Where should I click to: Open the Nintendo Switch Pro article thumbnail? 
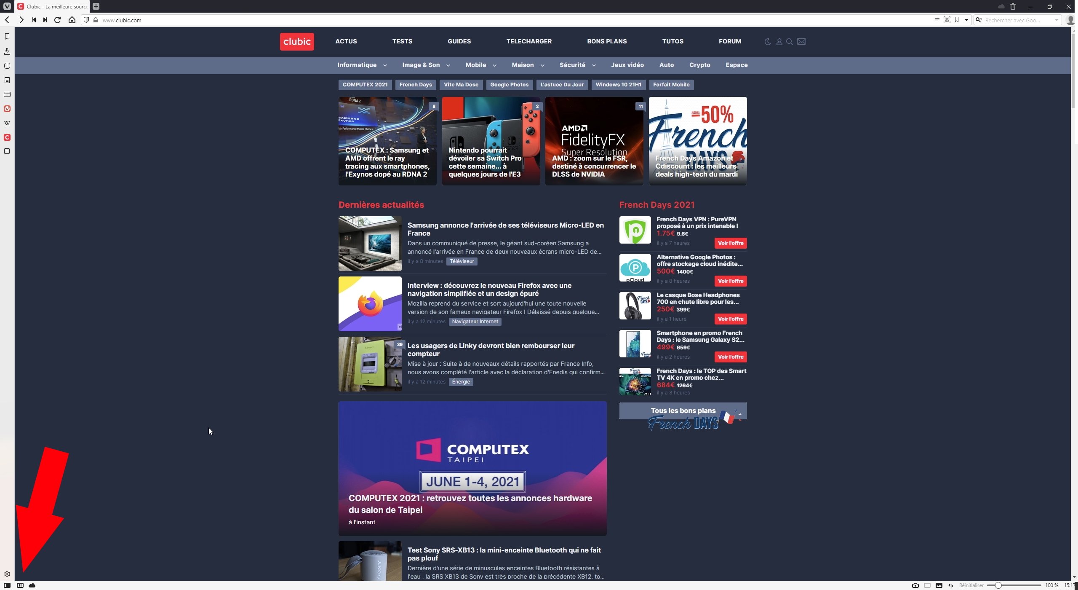pos(491,141)
